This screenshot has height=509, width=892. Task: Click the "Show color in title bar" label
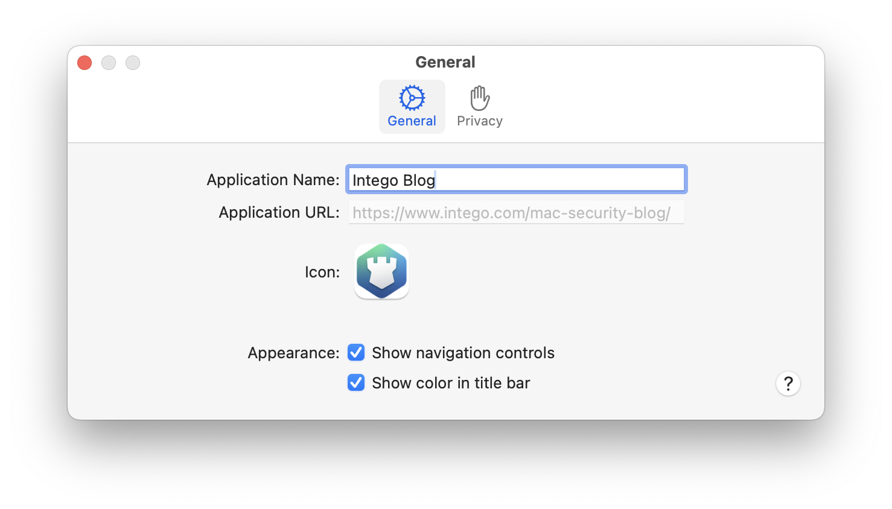click(450, 382)
